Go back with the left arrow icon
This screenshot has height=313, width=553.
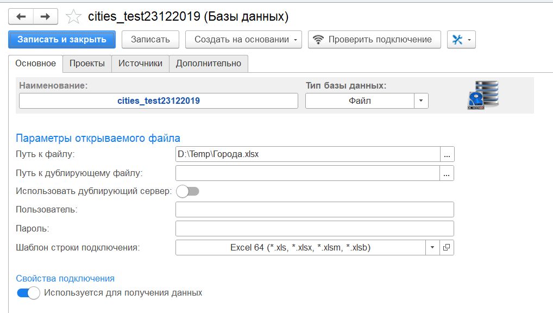[x=21, y=17]
